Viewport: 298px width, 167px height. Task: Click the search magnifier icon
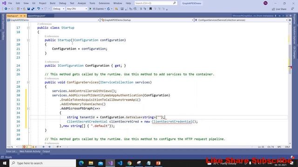pos(174,3)
